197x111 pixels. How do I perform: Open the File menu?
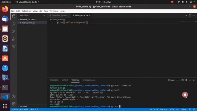pos(13,11)
